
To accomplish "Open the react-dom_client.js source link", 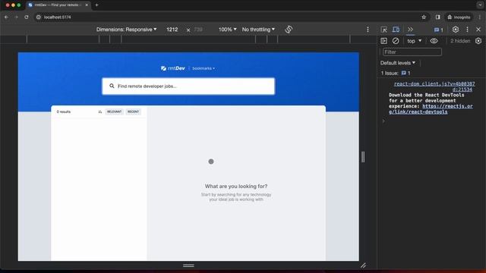I will coord(434,86).
